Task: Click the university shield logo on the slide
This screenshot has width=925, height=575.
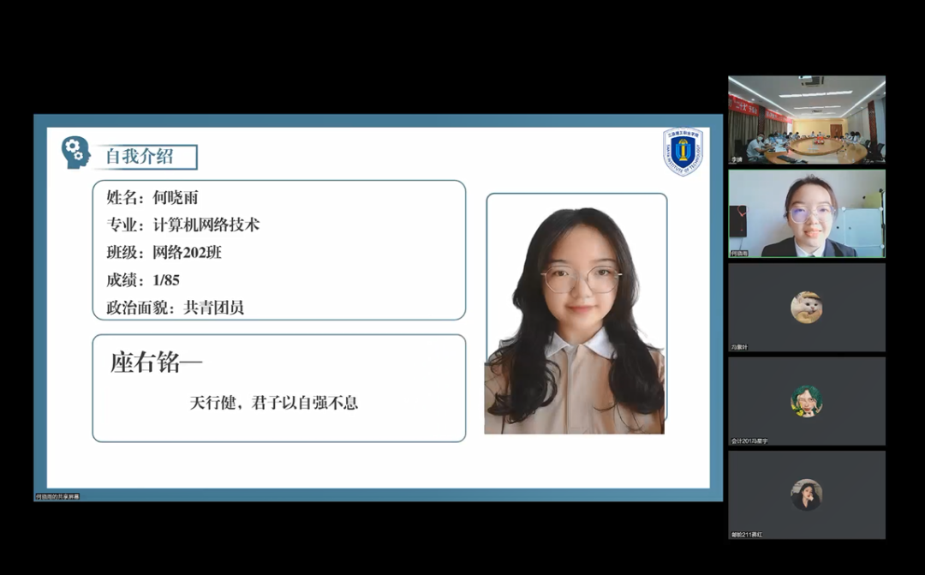Action: pos(683,151)
